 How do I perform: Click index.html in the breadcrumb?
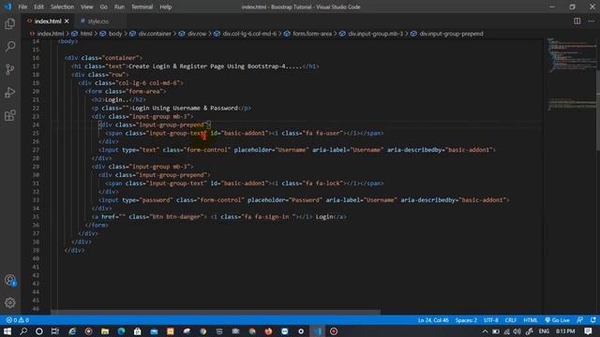pos(51,34)
